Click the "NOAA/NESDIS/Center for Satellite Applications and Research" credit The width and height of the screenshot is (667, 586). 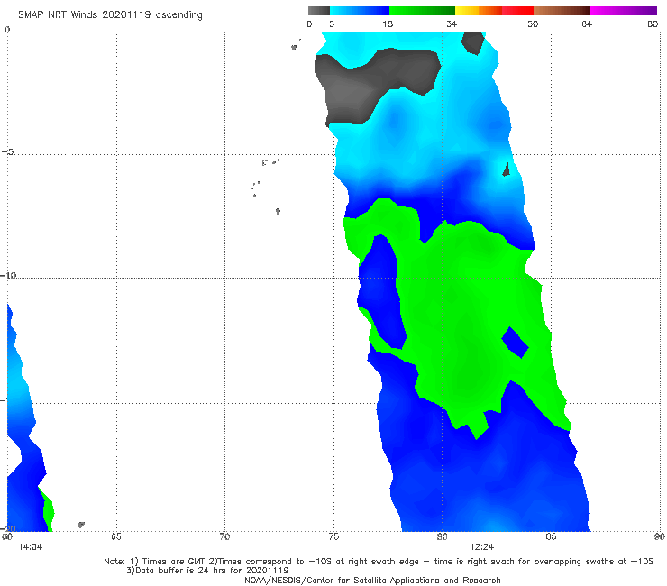[x=372, y=580]
